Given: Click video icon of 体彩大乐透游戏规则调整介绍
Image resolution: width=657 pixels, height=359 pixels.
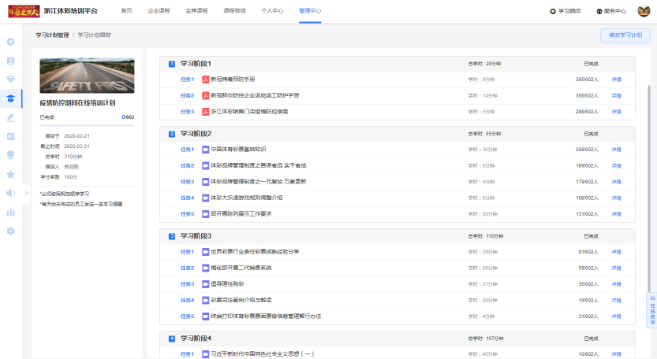Looking at the screenshot, I should [x=205, y=198].
